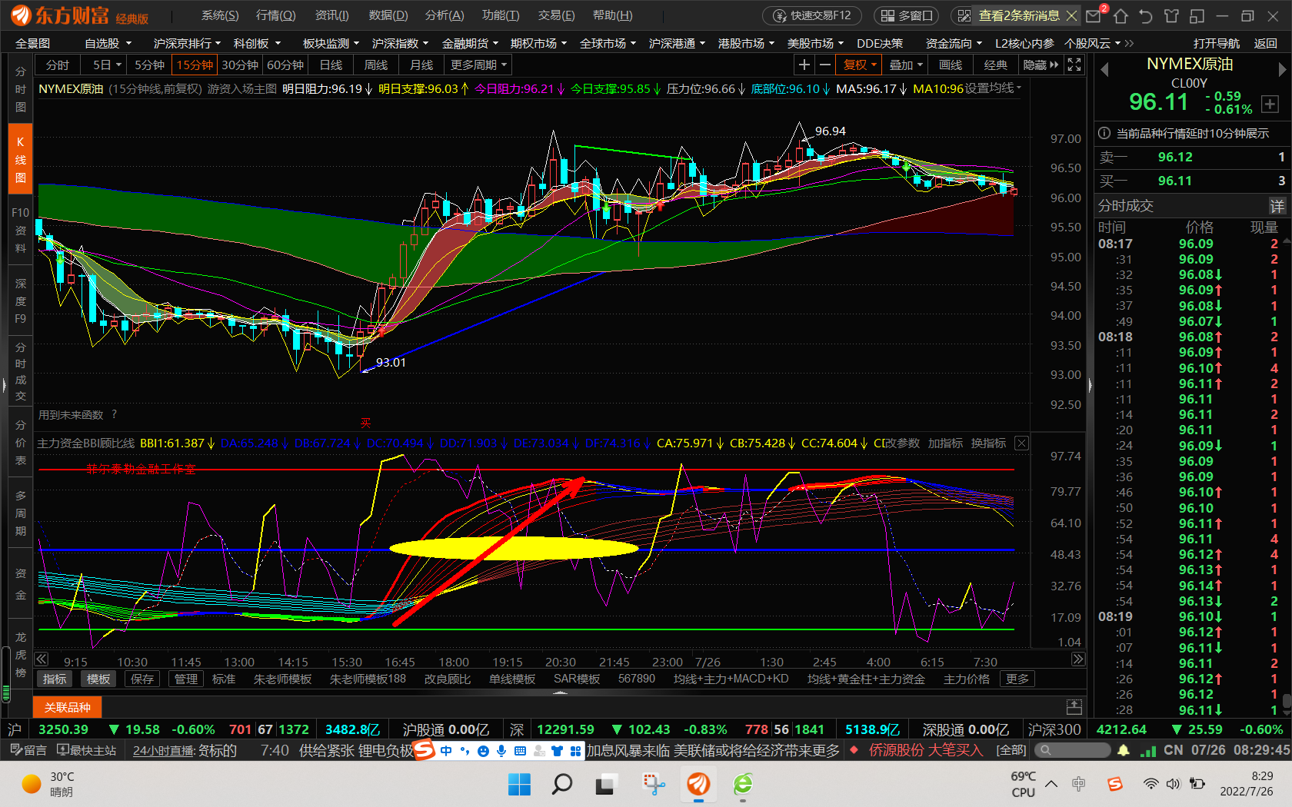This screenshot has height=807, width=1292.
Task: Select K线图 sidebar tab
Action: pos(20,160)
